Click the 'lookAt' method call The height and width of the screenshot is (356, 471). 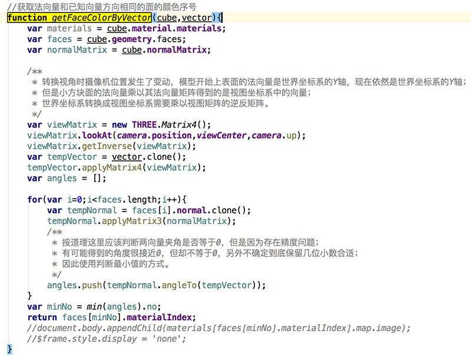click(x=97, y=136)
